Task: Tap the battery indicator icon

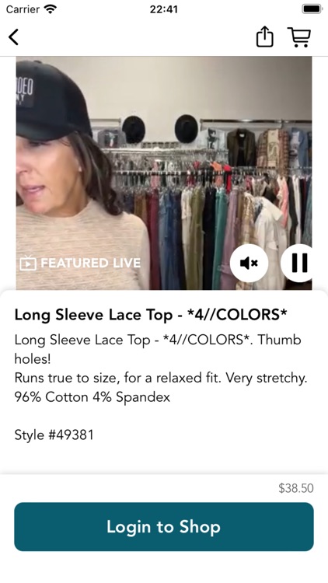Action: coord(312,9)
